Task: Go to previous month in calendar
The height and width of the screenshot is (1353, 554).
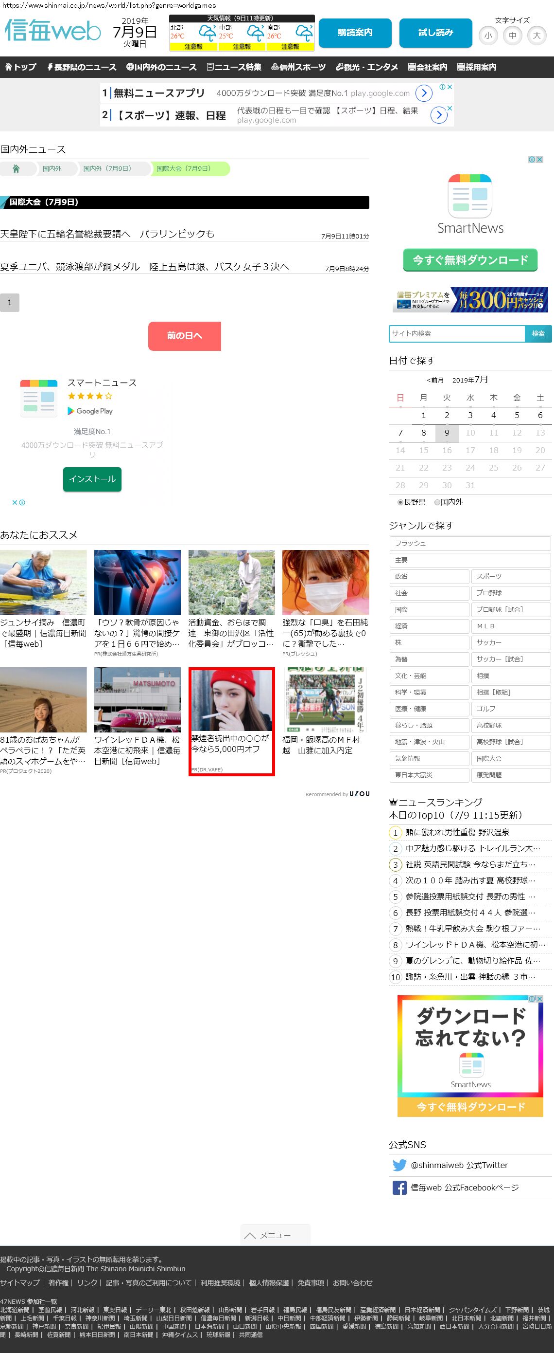Action: [435, 380]
